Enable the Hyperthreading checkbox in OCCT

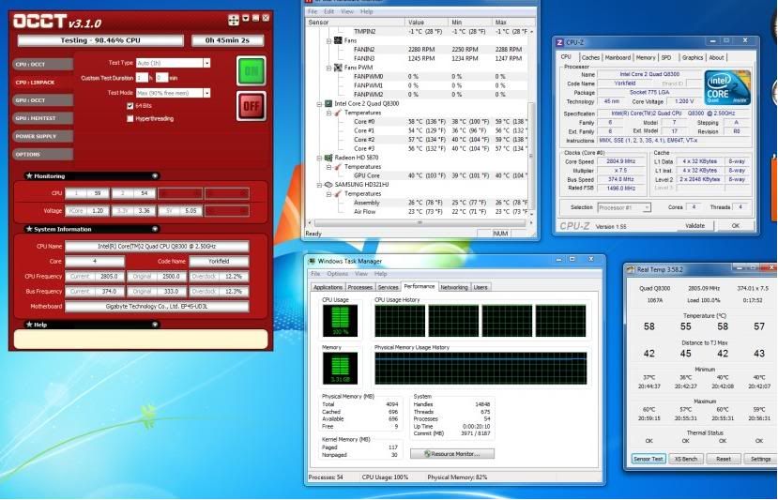click(130, 118)
